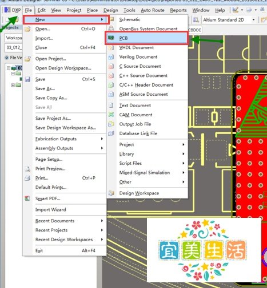
Task: Select C/C++ Header Document entry
Action: point(147,85)
